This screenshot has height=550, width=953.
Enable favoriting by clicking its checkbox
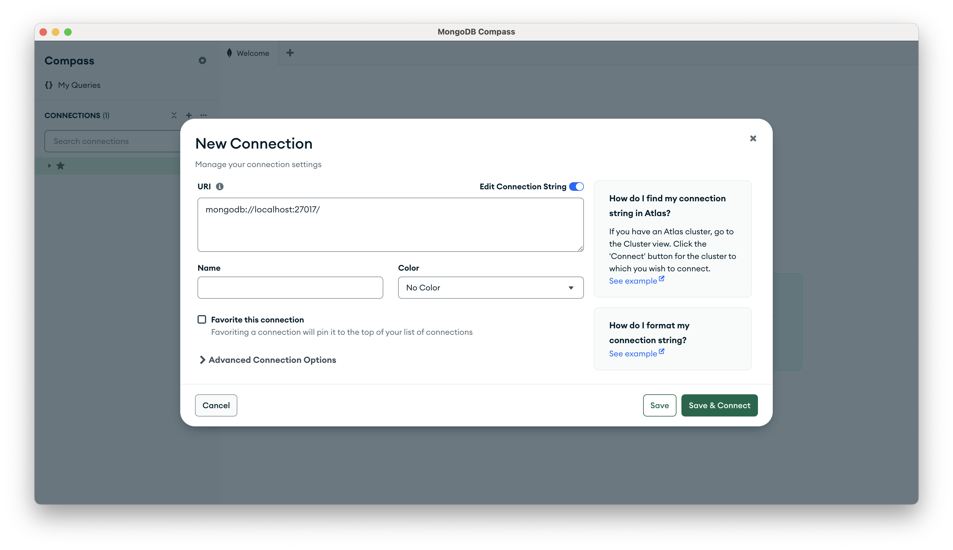(202, 319)
